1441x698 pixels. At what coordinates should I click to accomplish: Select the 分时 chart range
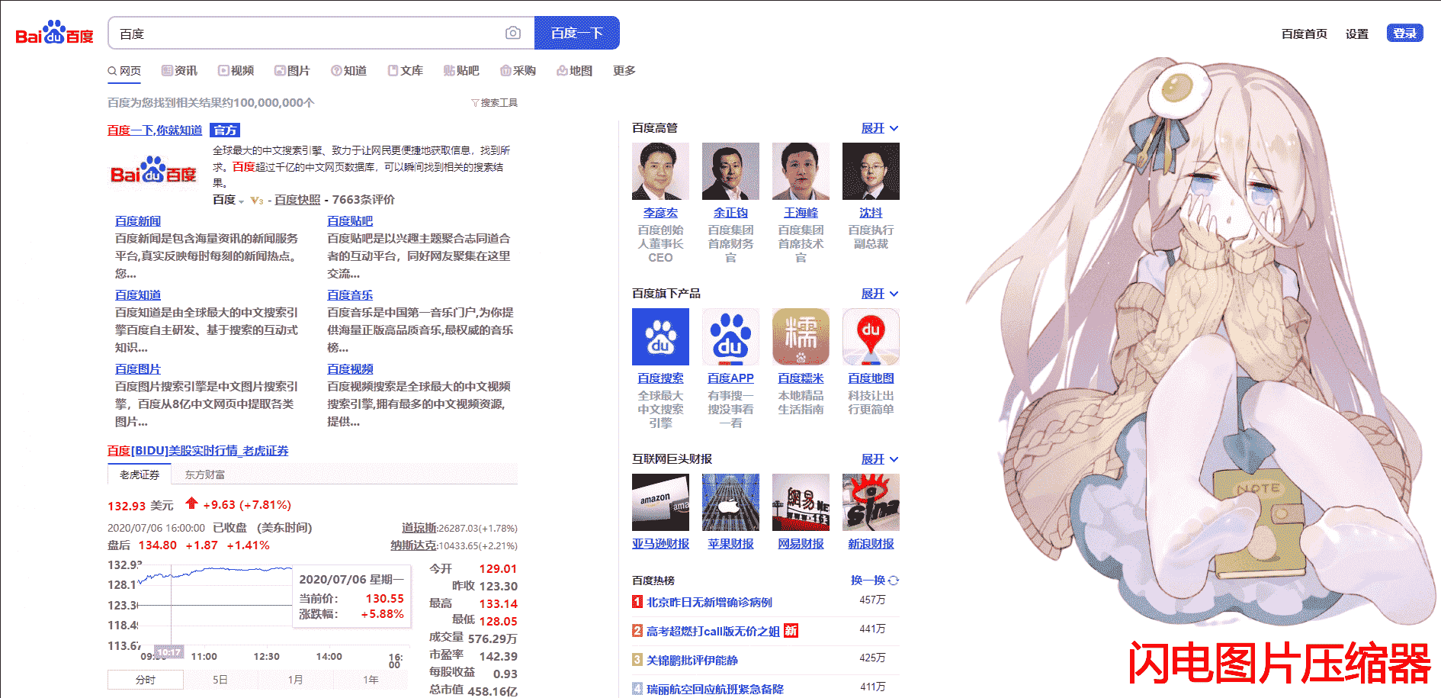tap(146, 679)
